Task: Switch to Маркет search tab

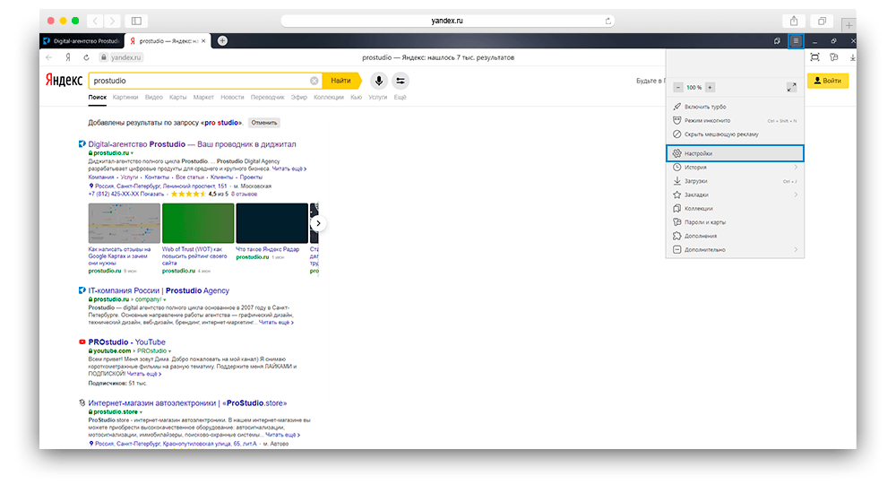Action: click(203, 97)
